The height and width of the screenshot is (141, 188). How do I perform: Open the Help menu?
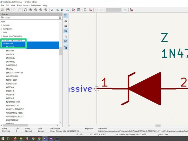tap(45, 5)
